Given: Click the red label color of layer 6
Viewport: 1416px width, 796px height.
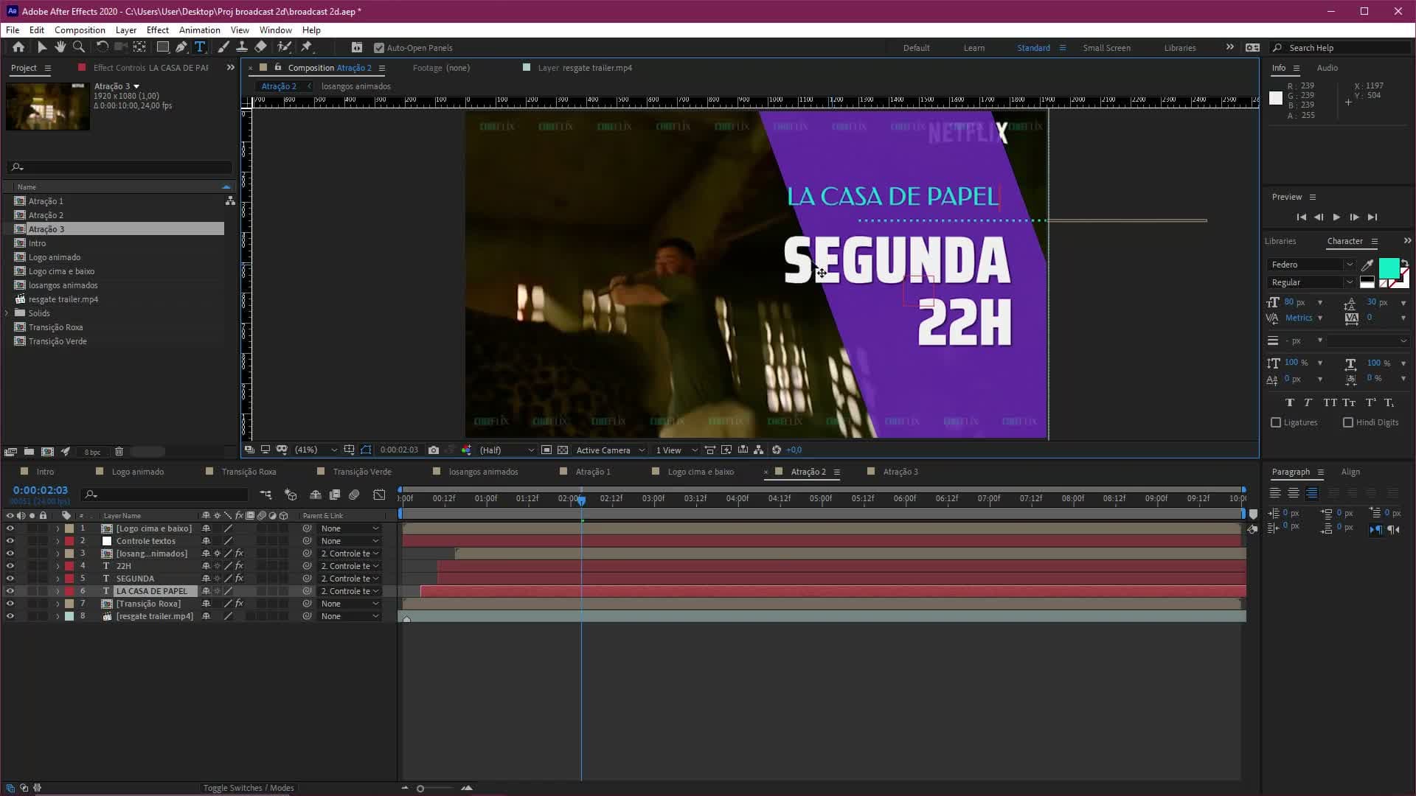Looking at the screenshot, I should pos(69,591).
